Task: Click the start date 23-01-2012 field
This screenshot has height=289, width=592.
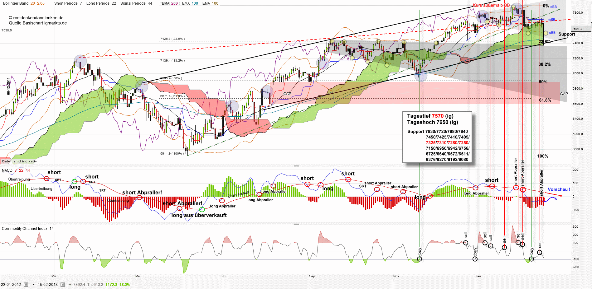Action: (11, 285)
